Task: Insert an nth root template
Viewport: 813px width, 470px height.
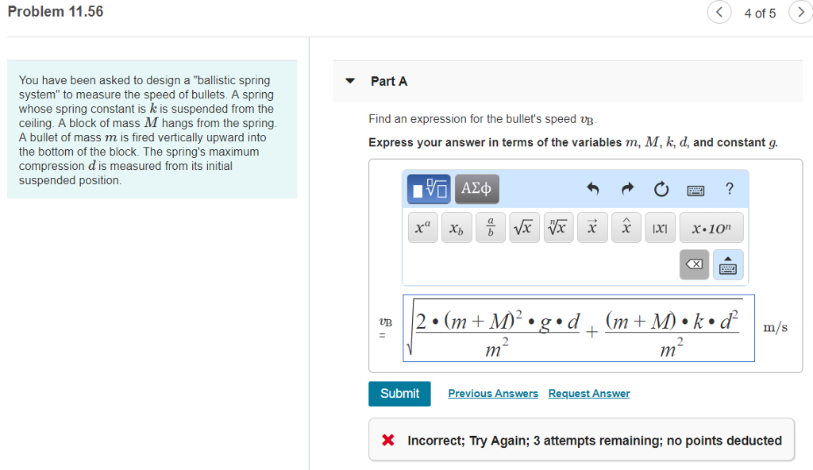Action: tap(558, 227)
